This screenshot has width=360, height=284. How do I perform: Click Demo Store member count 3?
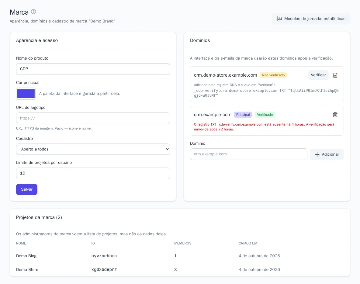(175, 269)
